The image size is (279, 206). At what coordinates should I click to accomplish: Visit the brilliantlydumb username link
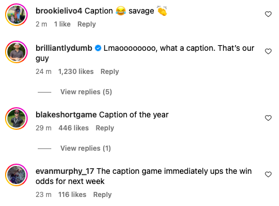click(64, 48)
